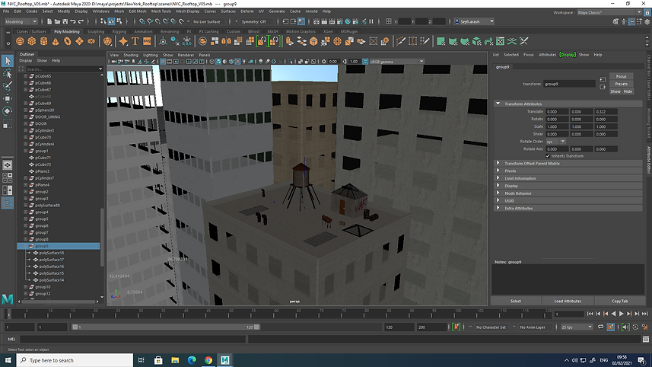Screen dimensions: 652x367
Task: Choose the Rotate tool in toolbox
Action: pos(8,110)
